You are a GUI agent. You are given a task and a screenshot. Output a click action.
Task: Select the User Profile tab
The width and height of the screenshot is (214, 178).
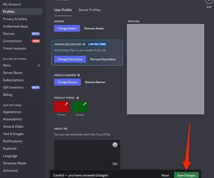coord(63,10)
